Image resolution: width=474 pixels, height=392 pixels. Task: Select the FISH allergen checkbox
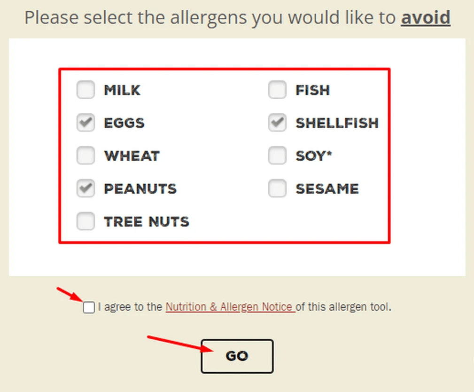tap(277, 90)
